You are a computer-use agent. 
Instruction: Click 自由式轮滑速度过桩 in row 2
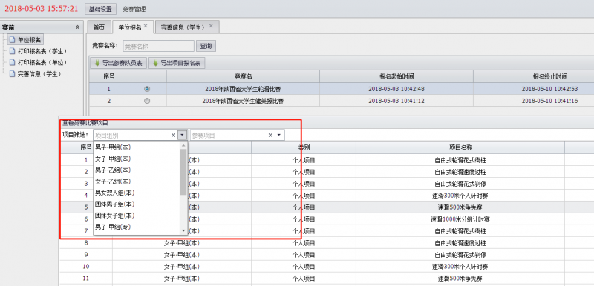(460, 172)
